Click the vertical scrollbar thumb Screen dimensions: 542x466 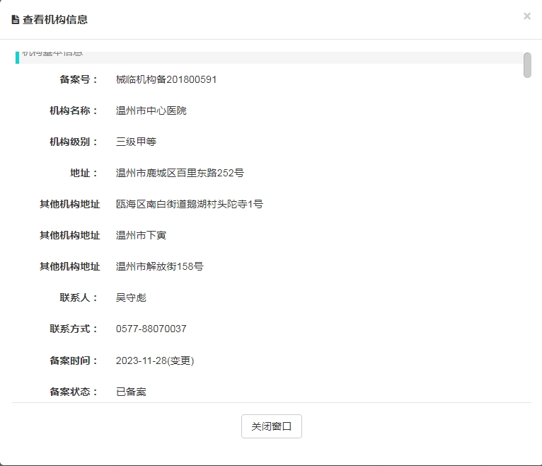point(527,65)
